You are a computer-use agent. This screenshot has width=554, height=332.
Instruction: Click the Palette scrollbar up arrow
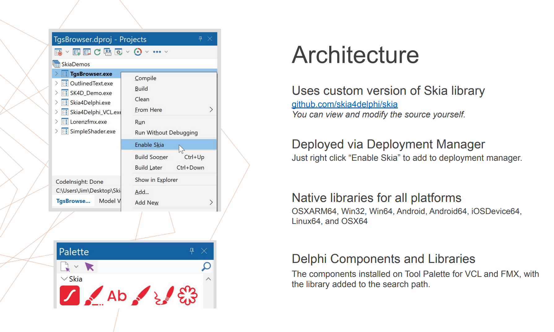point(208,279)
